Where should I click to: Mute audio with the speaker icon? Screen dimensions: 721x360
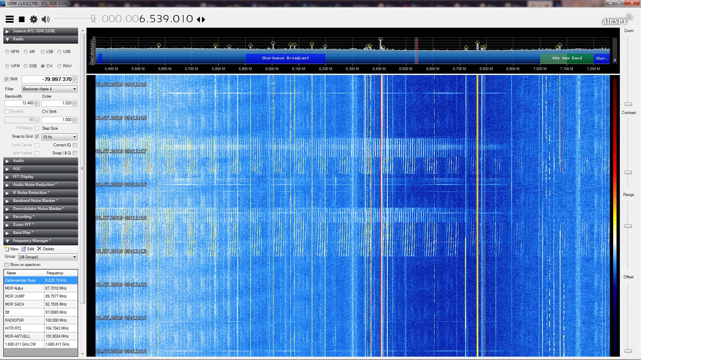(46, 19)
